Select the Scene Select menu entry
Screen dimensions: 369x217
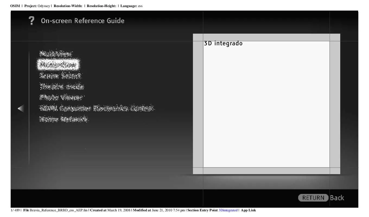coord(60,76)
